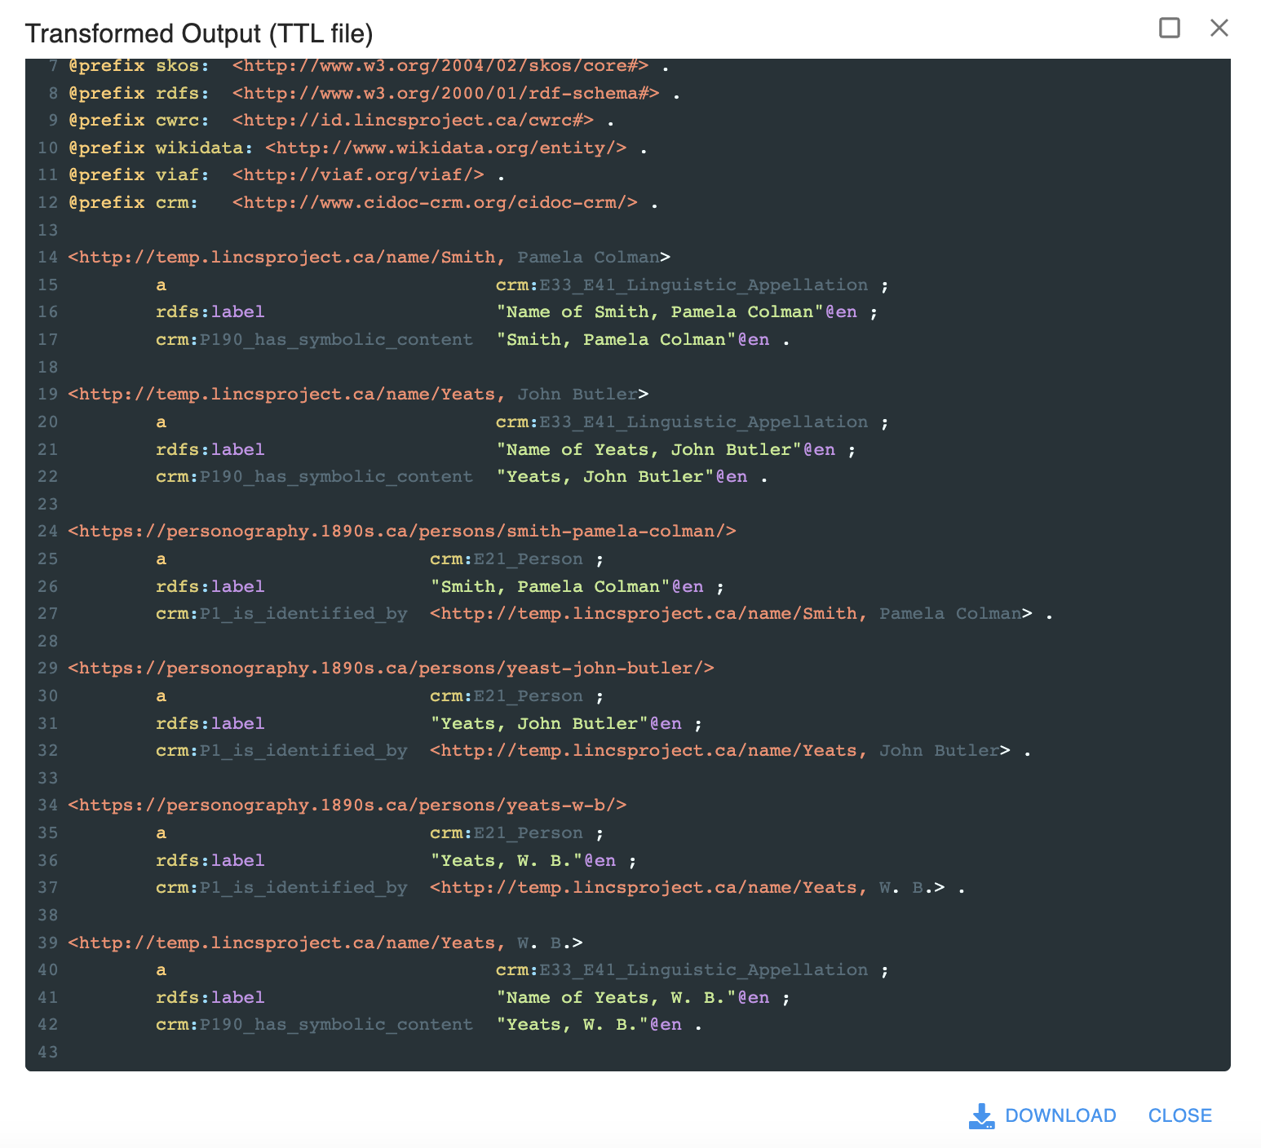Click the wikidata entity URL
The height and width of the screenshot is (1148, 1261).
pyautogui.click(x=445, y=148)
